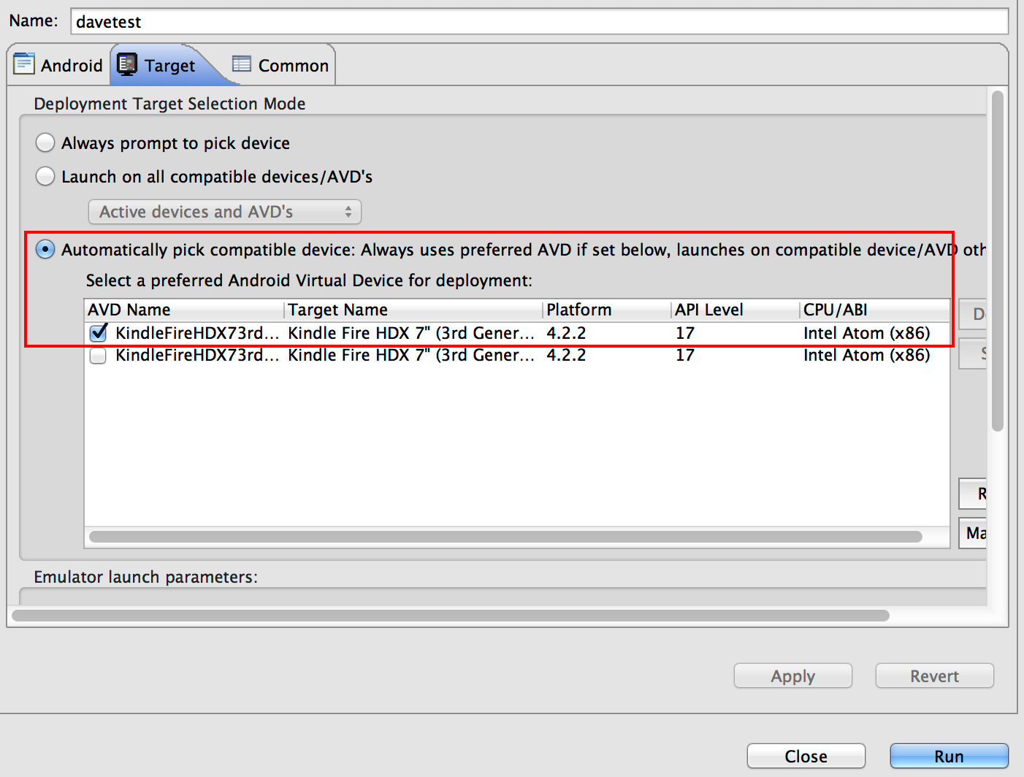
Task: Click the Name field containing davetest
Action: coord(539,21)
